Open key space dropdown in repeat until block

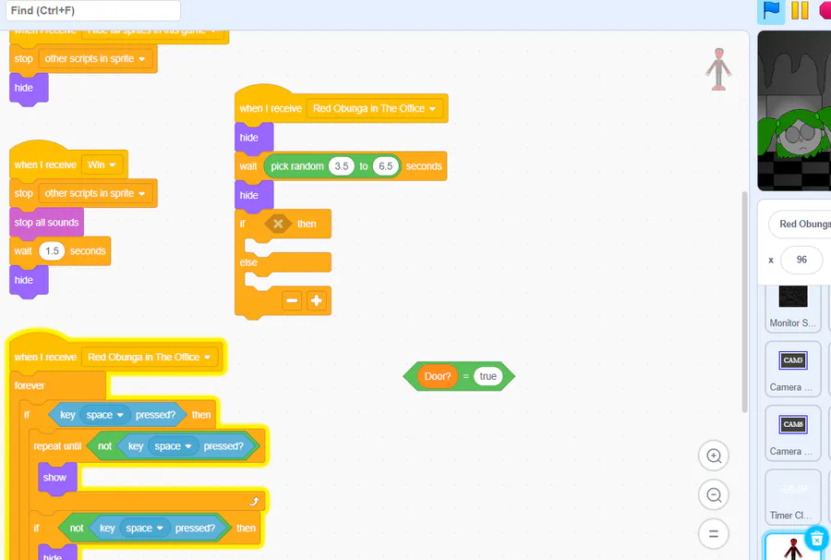coord(173,446)
